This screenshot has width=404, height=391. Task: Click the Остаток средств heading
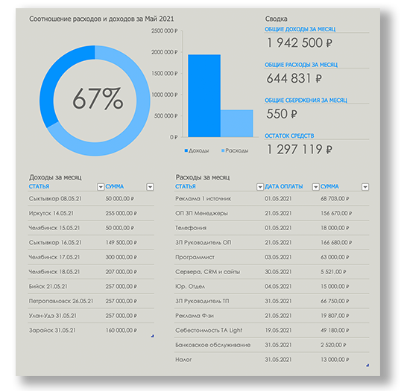coord(289,136)
